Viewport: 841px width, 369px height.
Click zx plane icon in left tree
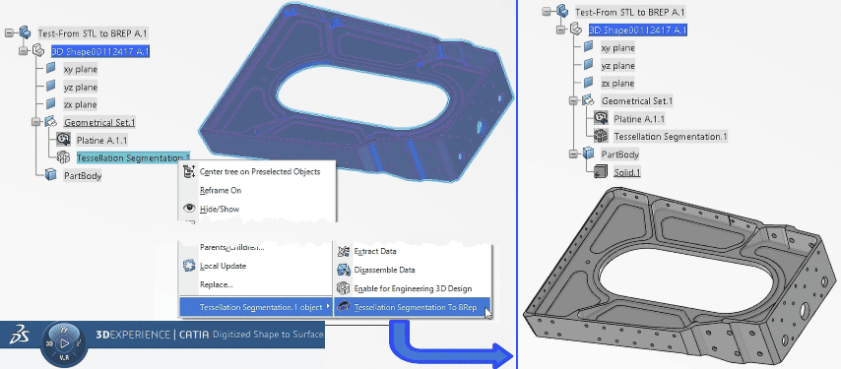pos(50,104)
